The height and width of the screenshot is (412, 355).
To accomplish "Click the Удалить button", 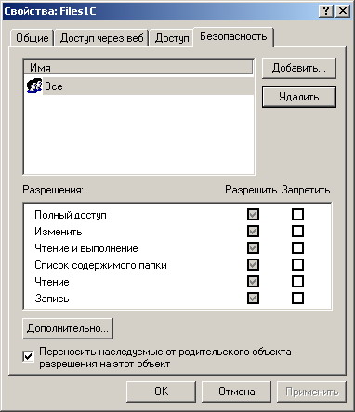I will click(299, 97).
